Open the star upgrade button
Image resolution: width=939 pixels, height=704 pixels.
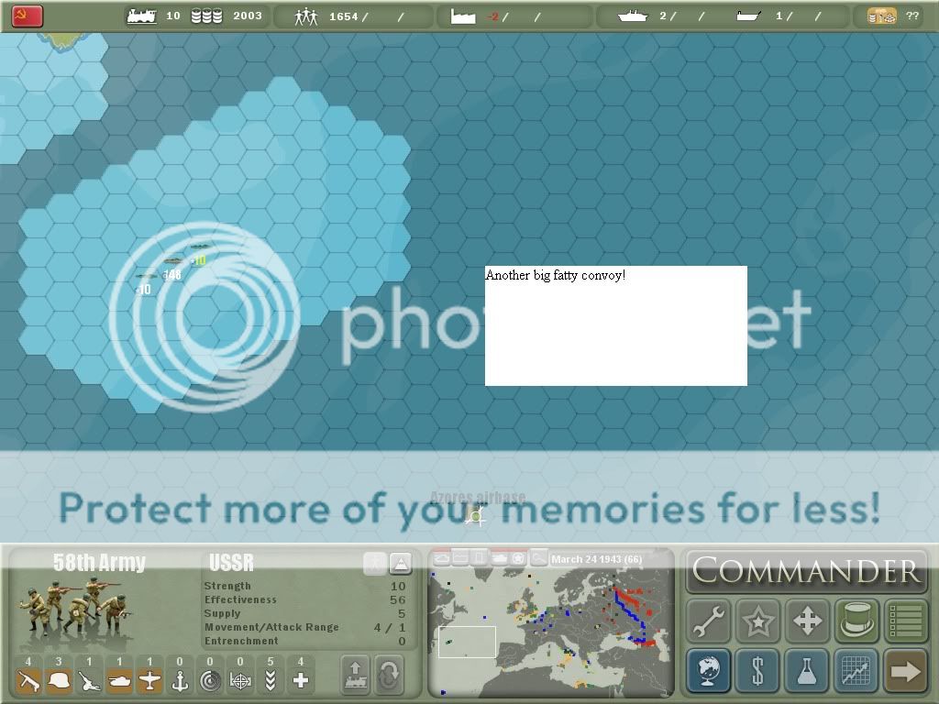(x=758, y=621)
